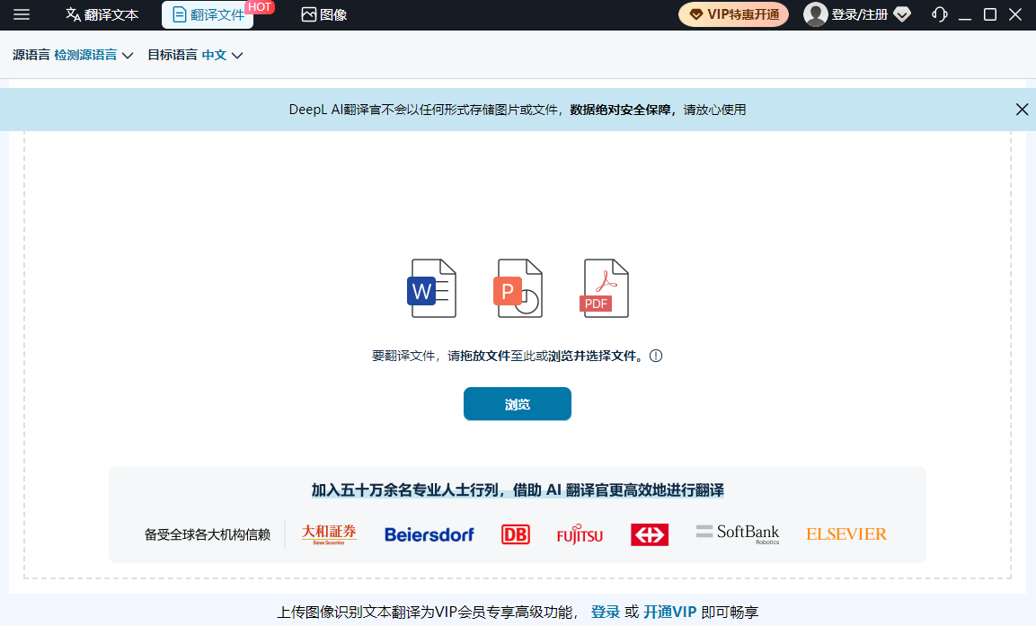This screenshot has height=626, width=1036.
Task: Click 备受全球各大机构信赖 label
Action: 208,534
